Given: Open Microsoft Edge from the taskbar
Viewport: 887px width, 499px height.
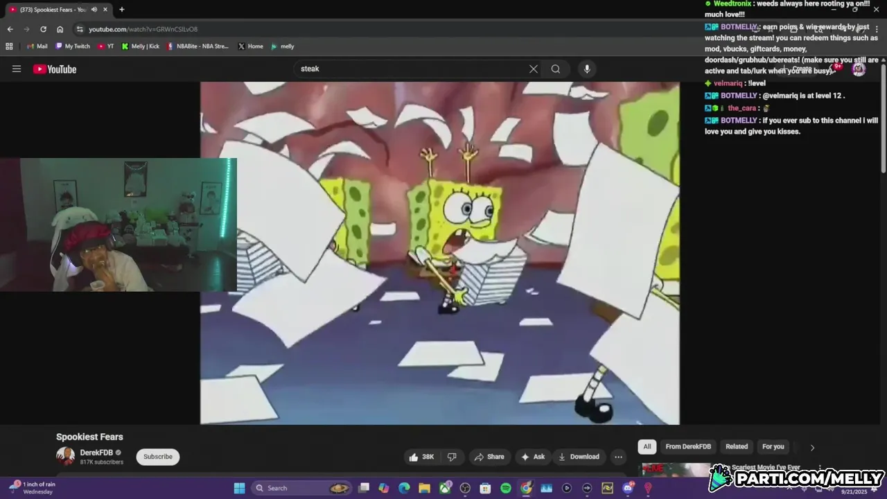Looking at the screenshot, I should pyautogui.click(x=404, y=488).
